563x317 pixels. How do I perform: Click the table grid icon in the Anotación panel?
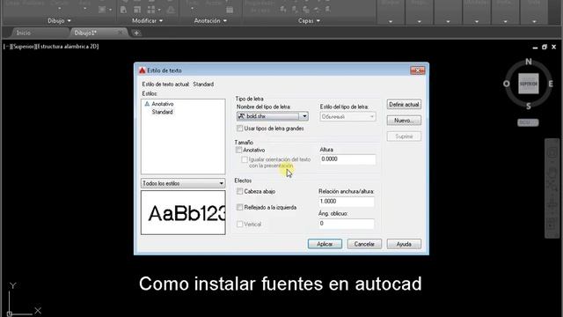point(230,10)
